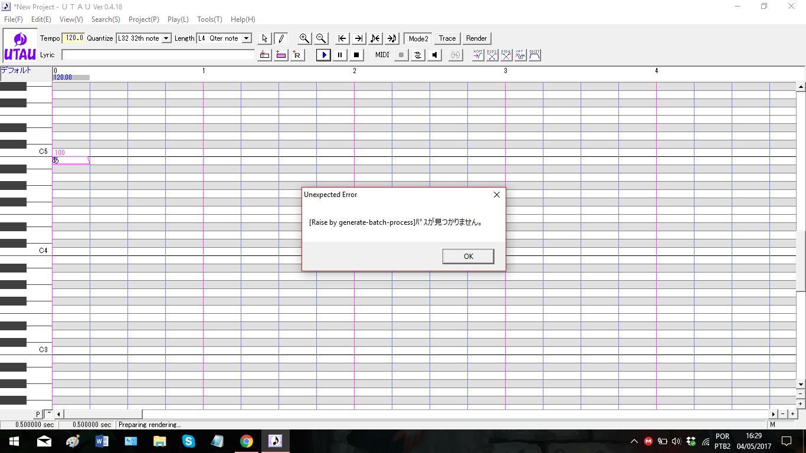
Task: Click the Lyric input field
Action: pos(158,55)
